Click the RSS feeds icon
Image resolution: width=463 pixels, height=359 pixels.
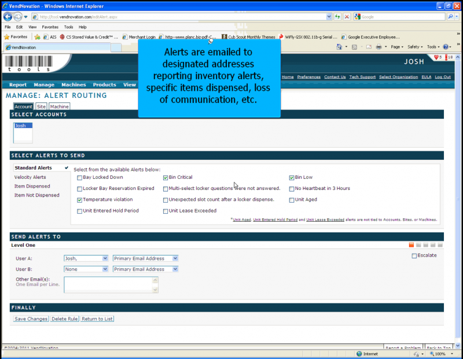tap(355, 47)
